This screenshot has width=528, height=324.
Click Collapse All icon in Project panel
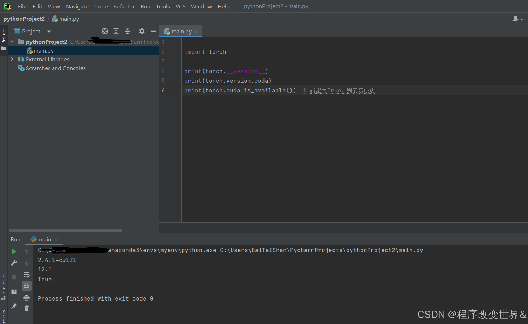(x=128, y=31)
